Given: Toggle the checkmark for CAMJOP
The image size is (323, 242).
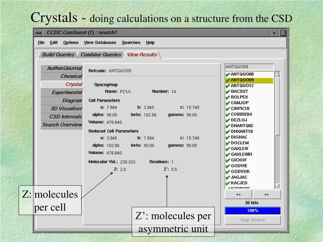Looking at the screenshot, I should point(228,103).
